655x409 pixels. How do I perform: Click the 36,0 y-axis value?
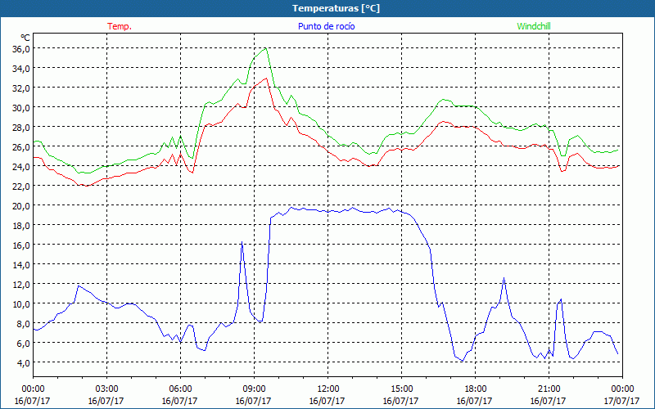pos(21,49)
